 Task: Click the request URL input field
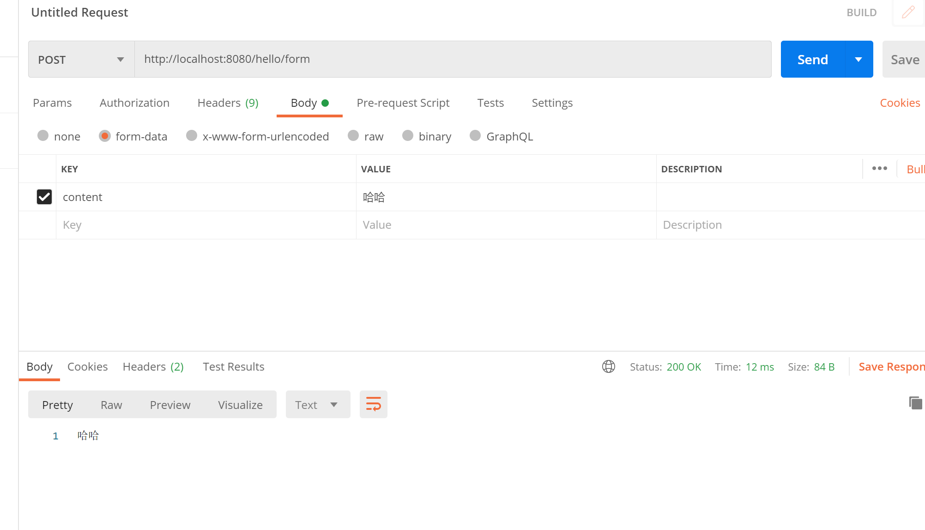pos(453,59)
